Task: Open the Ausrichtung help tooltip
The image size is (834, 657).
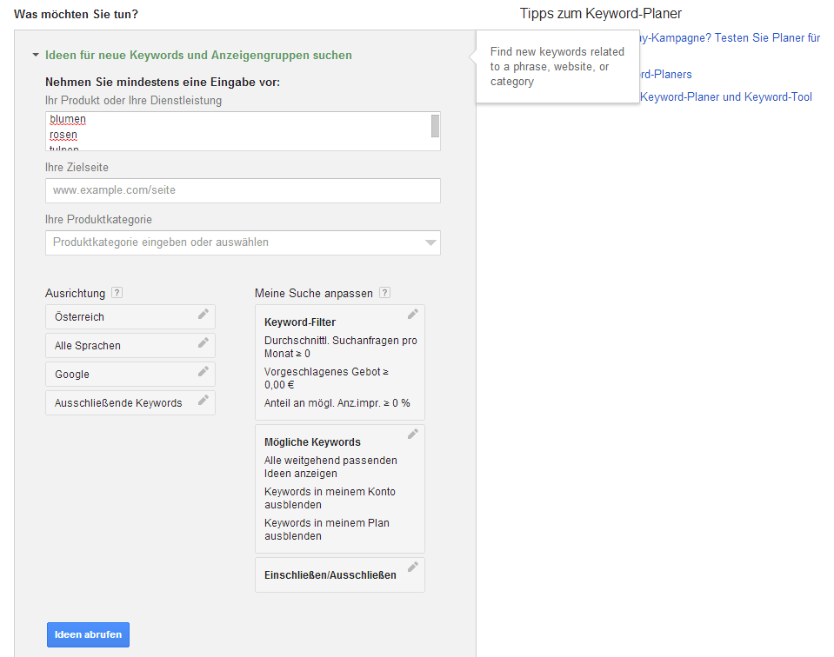Action: click(117, 293)
